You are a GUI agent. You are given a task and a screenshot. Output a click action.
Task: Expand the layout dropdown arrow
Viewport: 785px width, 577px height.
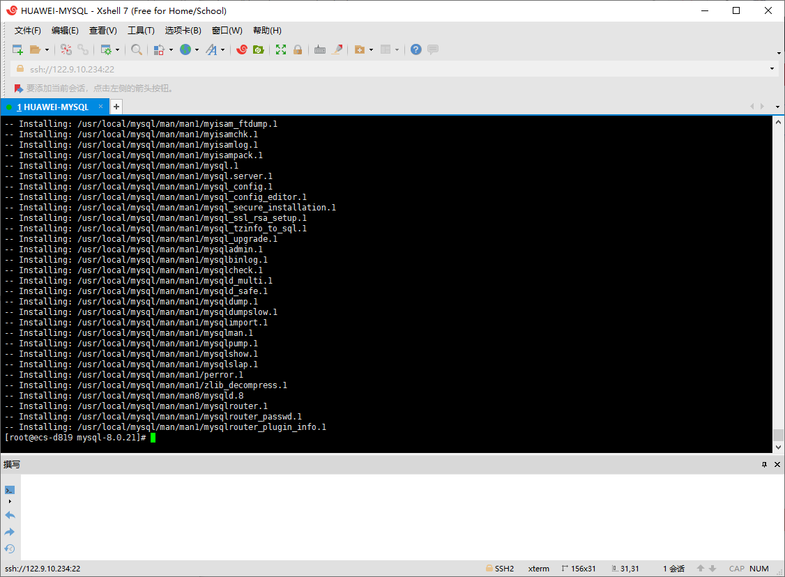coord(397,49)
